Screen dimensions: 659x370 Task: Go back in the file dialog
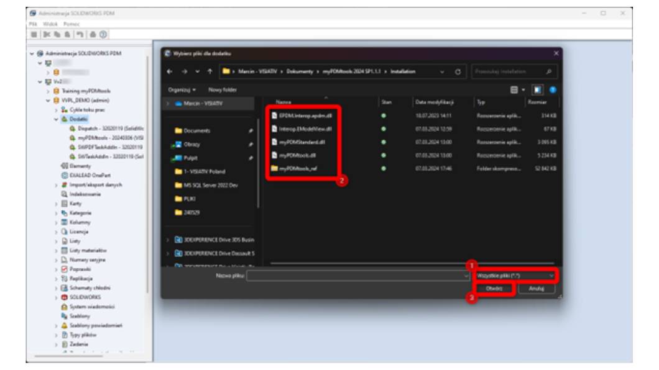[x=169, y=72]
